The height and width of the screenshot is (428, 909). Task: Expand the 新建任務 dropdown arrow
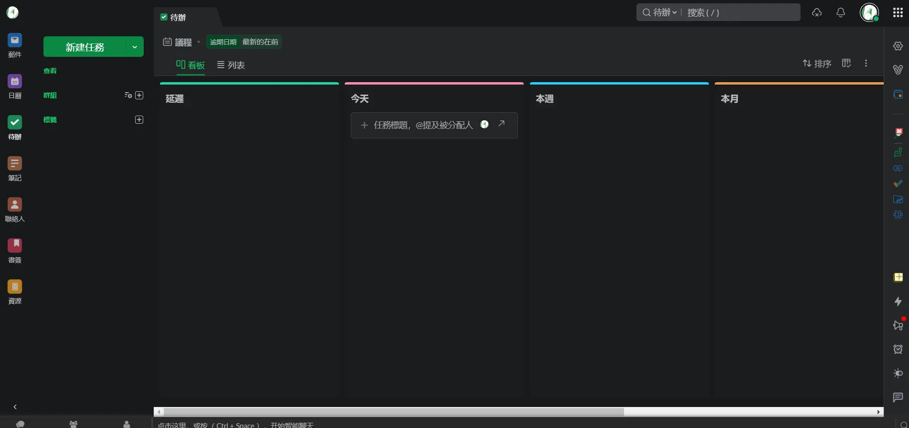(x=135, y=47)
